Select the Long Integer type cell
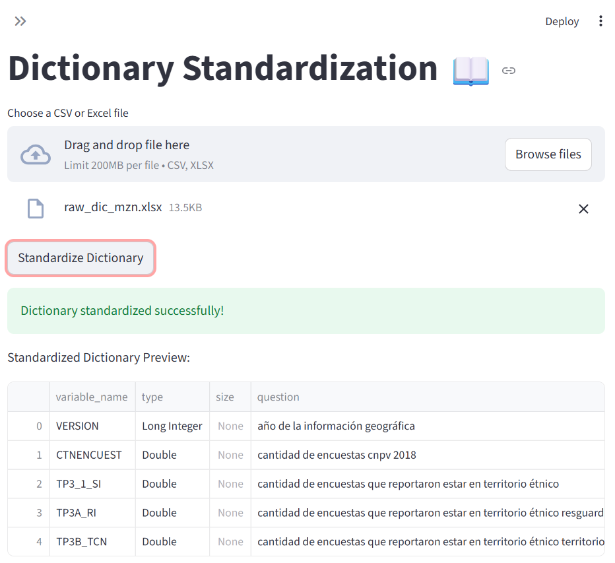 pyautogui.click(x=172, y=426)
